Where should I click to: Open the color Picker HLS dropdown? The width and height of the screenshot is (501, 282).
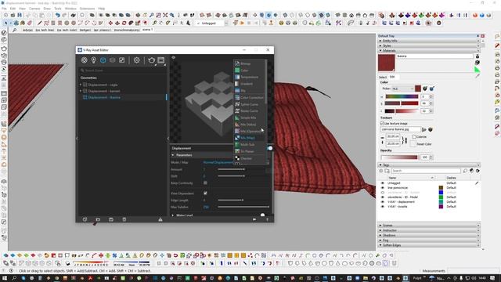[402, 89]
